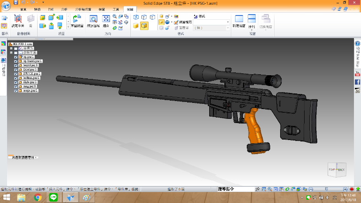The height and width of the screenshot is (203, 361).
Task: Switch to the PMI ribbon tab
Action: click(x=51, y=9)
